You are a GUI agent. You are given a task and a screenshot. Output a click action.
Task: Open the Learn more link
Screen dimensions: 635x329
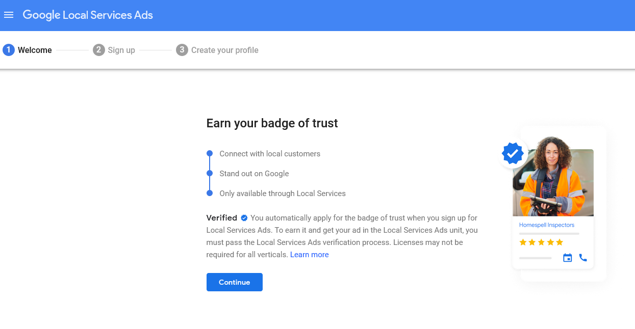(309, 254)
